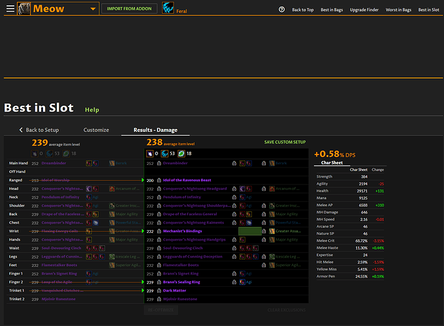
Task: Click Berserk enchant icon in optimized Dreambinder row
Action: [x=272, y=163]
